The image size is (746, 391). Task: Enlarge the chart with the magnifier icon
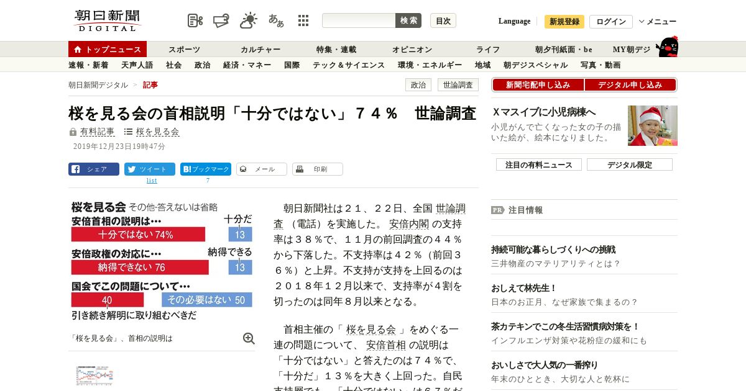pos(249,338)
